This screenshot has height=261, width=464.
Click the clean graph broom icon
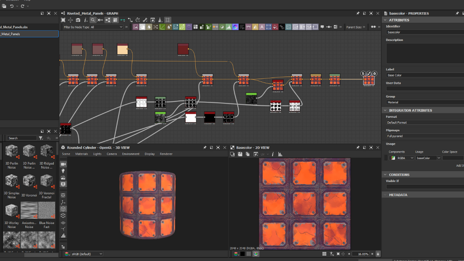pyautogui.click(x=160, y=20)
